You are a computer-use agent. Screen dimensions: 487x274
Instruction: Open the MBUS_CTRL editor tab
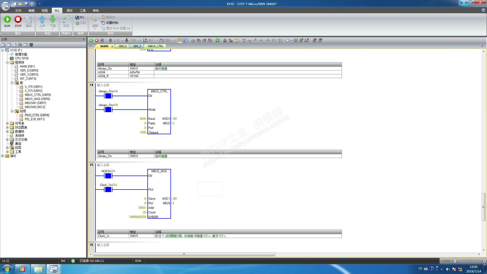[x=155, y=46]
